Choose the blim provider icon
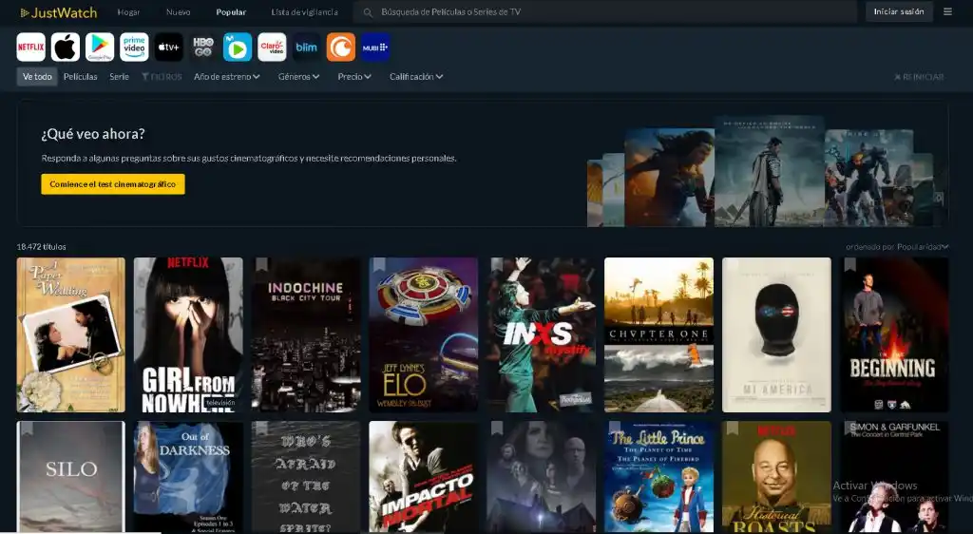Screen dimensions: 973x534 (307, 48)
